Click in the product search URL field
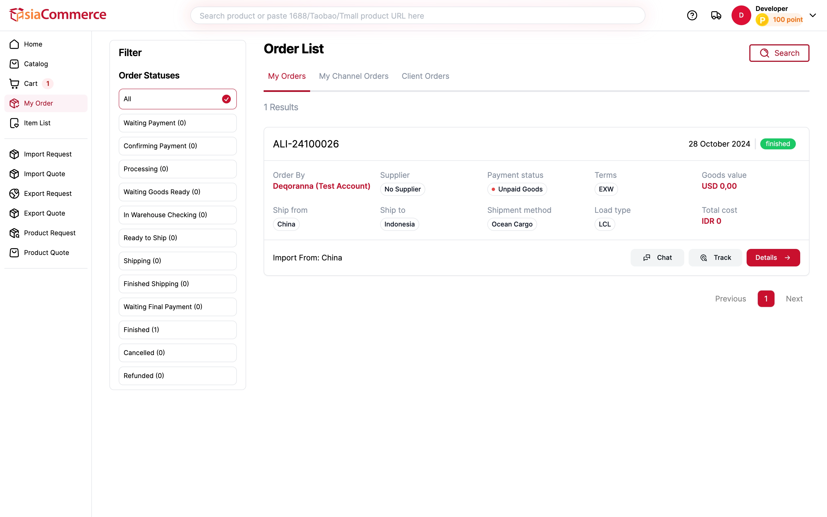The height and width of the screenshot is (517, 827). (417, 16)
